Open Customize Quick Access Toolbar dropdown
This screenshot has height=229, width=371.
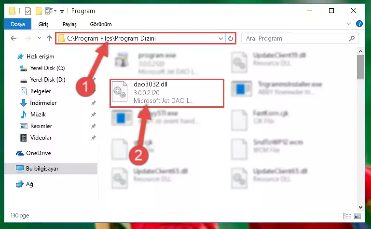[x=62, y=11]
